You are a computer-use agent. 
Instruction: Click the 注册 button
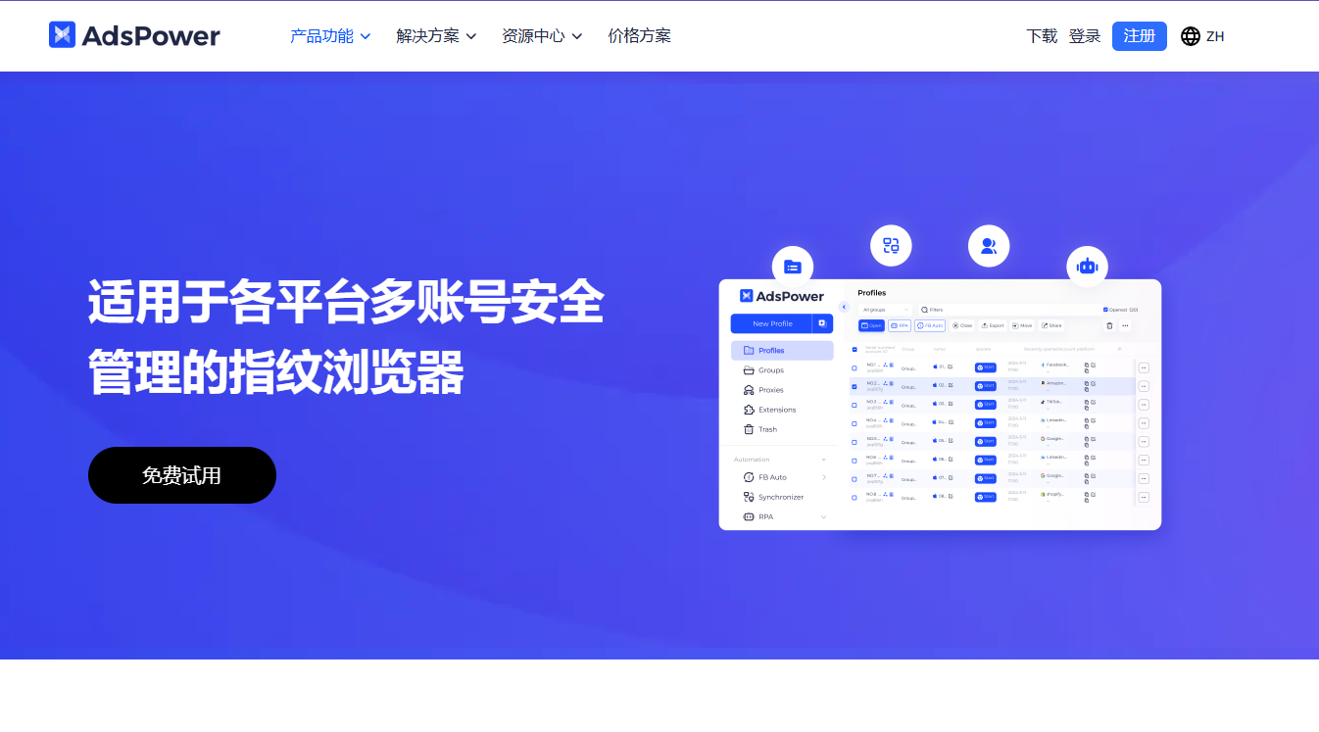(1140, 36)
